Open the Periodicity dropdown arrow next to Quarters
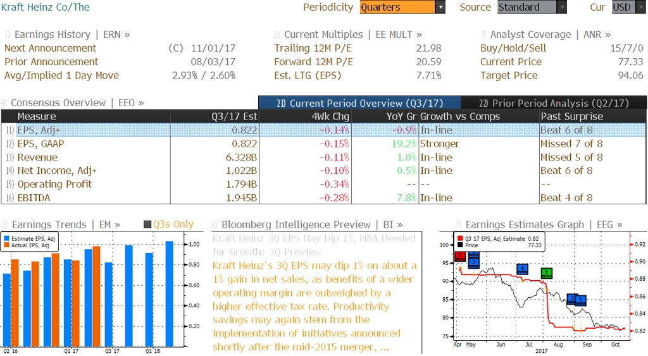648x356 pixels. 440,7
